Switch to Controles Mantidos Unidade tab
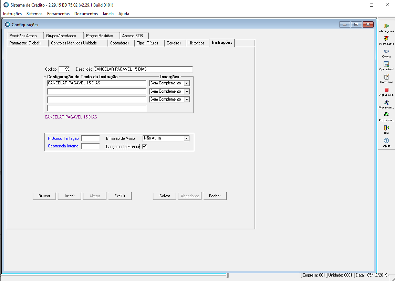The width and height of the screenshot is (395, 281). point(78,43)
